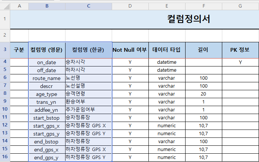Select the 'descr' cell
This screenshot has width=259, height=162.
point(47,86)
